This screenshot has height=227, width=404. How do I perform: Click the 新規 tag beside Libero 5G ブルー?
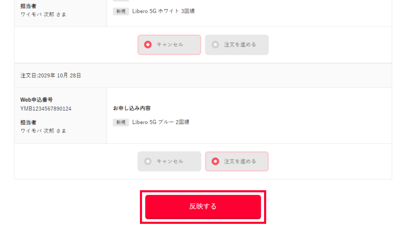coord(121,122)
